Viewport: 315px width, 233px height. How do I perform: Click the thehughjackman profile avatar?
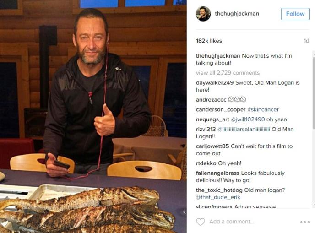pyautogui.click(x=203, y=14)
